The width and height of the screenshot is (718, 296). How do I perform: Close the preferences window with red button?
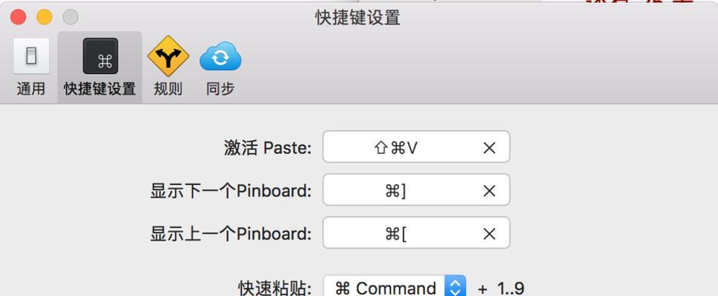coord(19,17)
